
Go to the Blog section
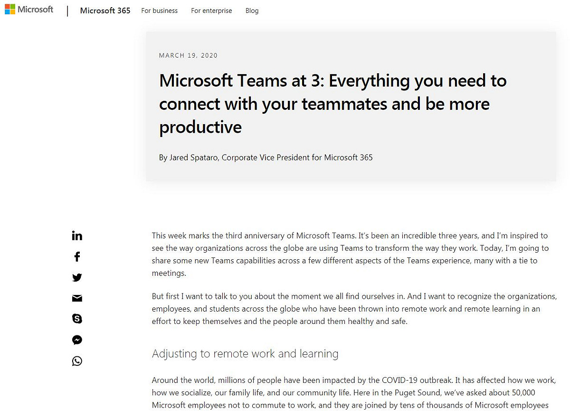click(x=252, y=10)
